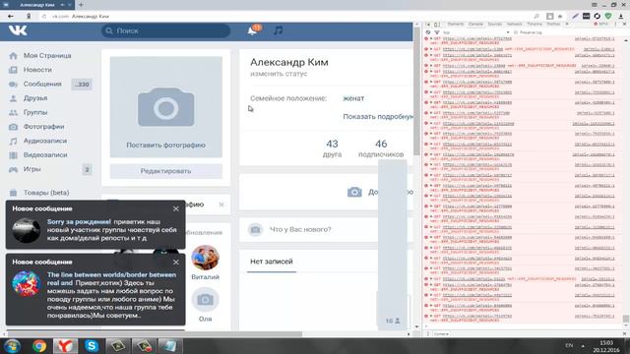Open Skype from the taskbar
The height and width of the screenshot is (354, 630).
pyautogui.click(x=92, y=346)
